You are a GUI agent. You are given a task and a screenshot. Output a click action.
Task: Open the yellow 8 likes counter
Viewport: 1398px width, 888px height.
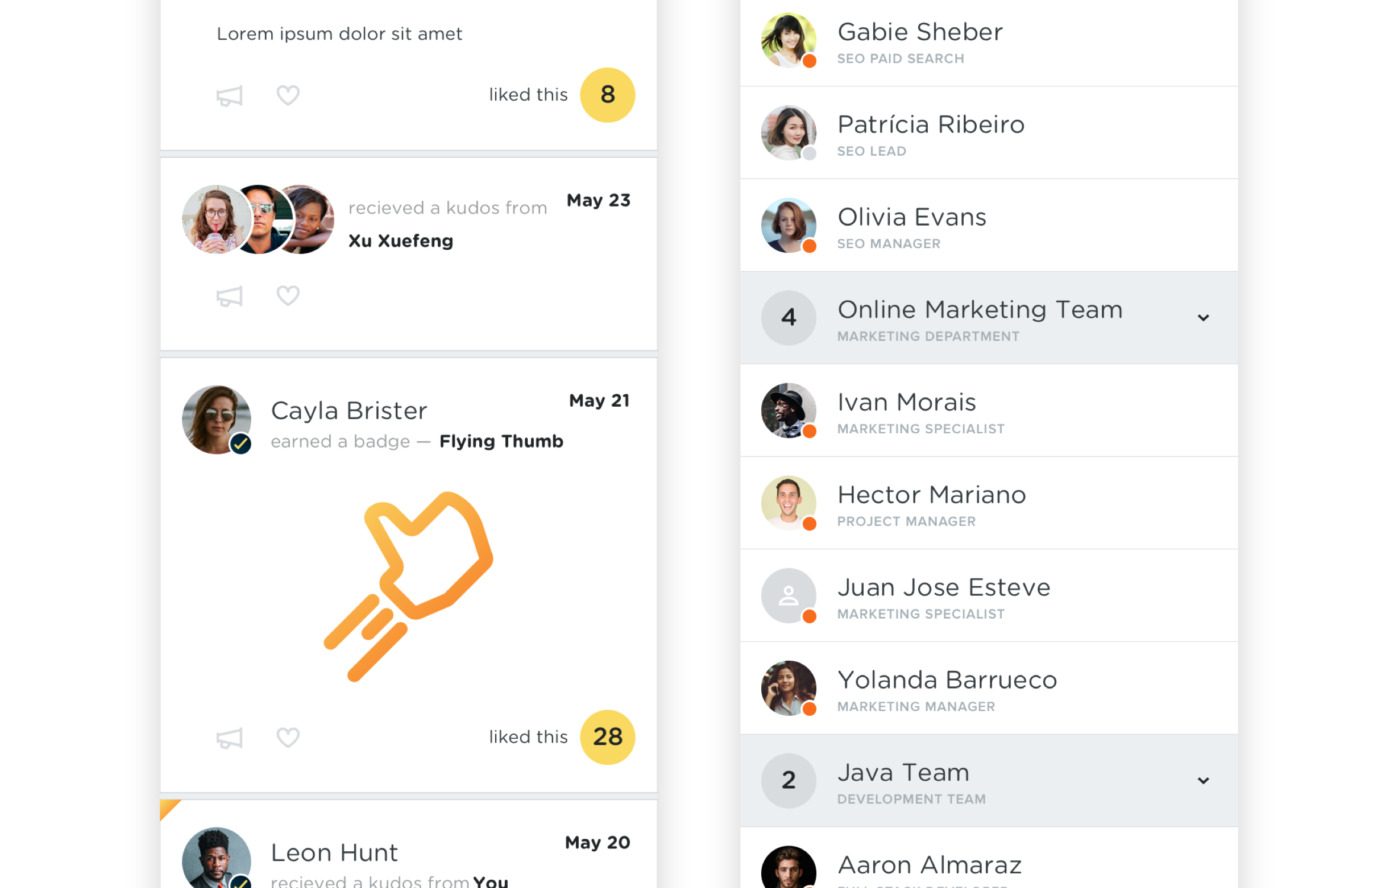pos(607,95)
